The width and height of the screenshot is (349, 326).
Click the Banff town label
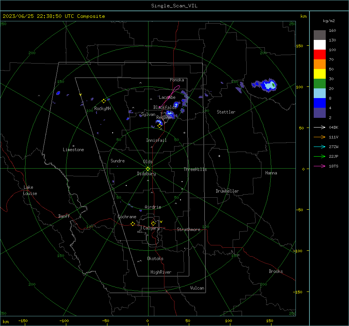click(x=64, y=216)
